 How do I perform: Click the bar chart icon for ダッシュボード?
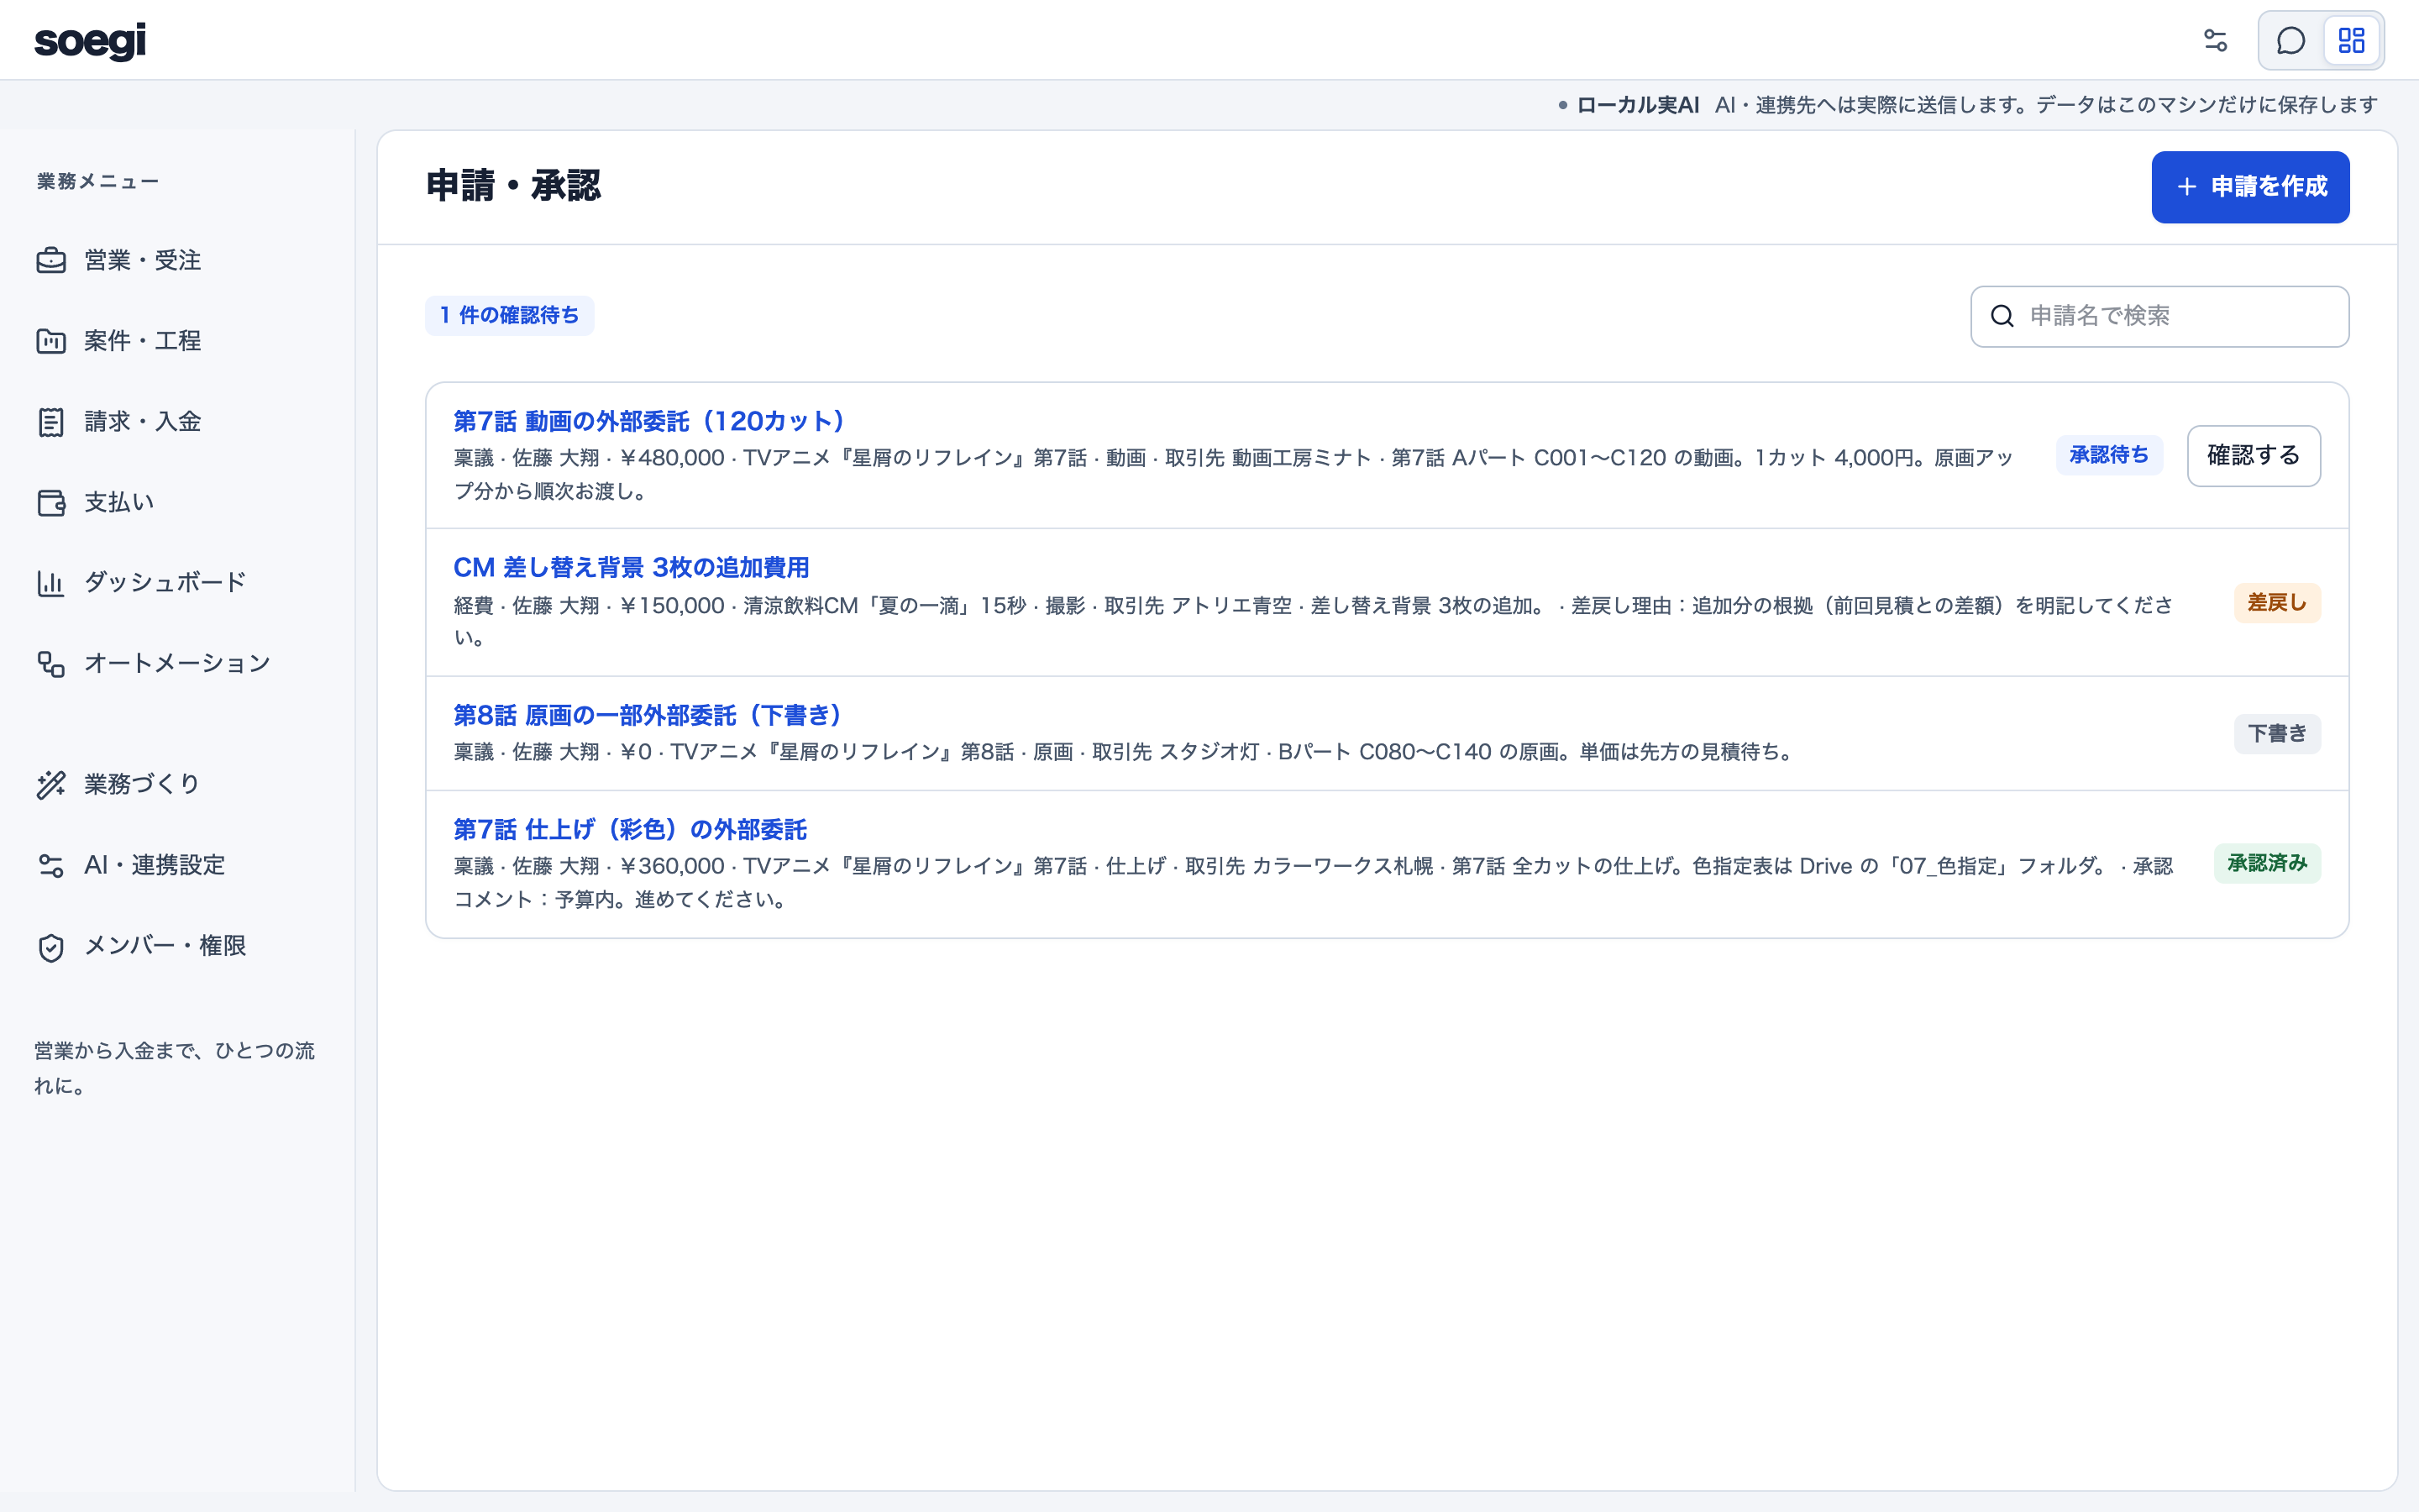pyautogui.click(x=51, y=583)
